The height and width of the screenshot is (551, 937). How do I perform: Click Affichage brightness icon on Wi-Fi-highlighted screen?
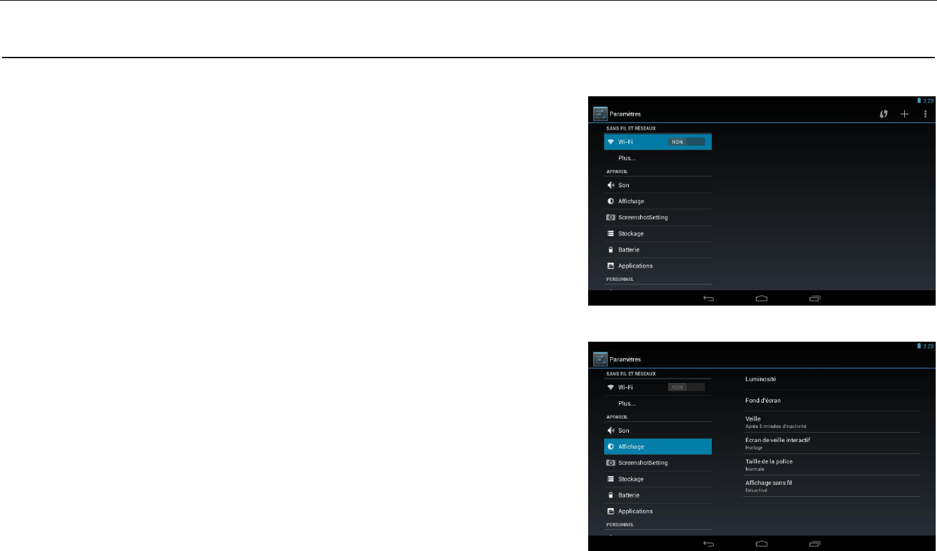coord(610,201)
